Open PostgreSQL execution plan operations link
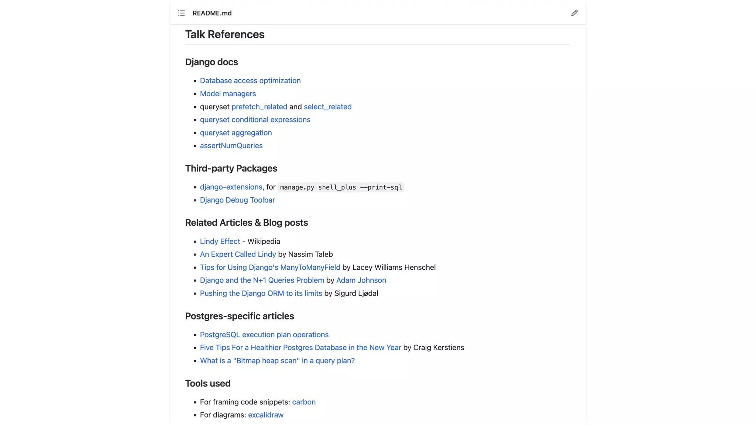756x425 pixels. (264, 335)
